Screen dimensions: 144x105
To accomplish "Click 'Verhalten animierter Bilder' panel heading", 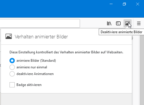I will coord(41,37).
